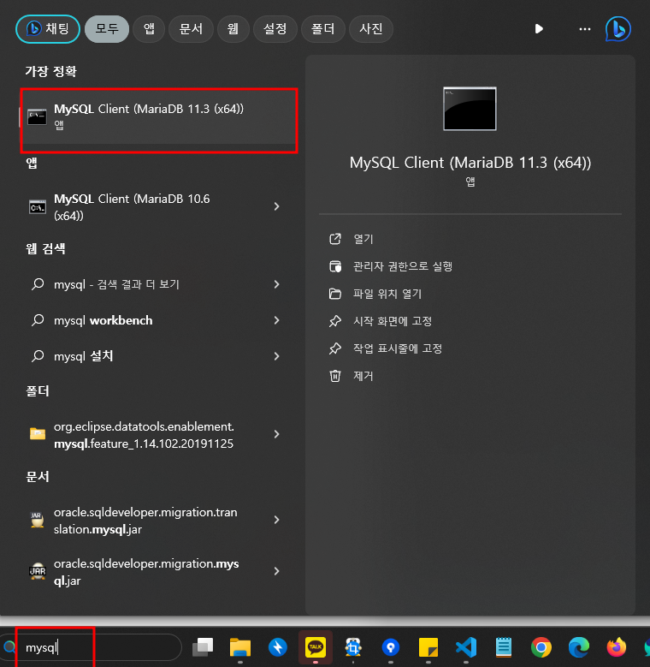Expand arrow for MySQL Client MariaDB 10.6
This screenshot has height=667, width=650.
[276, 206]
